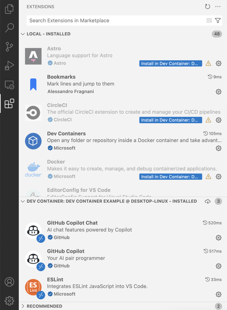Open the Accounts icon in activity bar
Screen dimensions: 227x310
[x=9, y=282]
